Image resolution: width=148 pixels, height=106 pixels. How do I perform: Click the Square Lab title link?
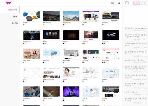[105, 42]
